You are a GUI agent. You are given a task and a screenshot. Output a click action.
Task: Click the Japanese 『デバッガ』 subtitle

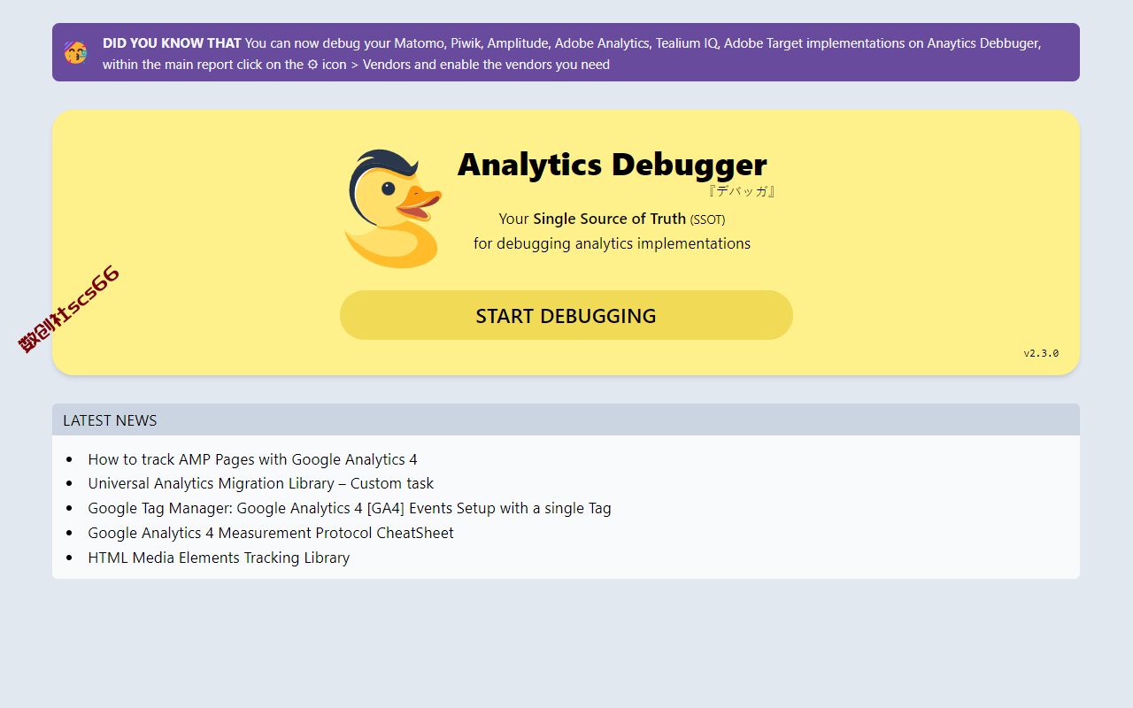742,191
